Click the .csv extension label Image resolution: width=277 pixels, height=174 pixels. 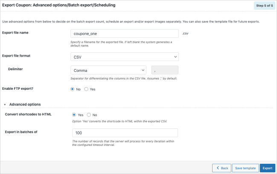coord(185,33)
